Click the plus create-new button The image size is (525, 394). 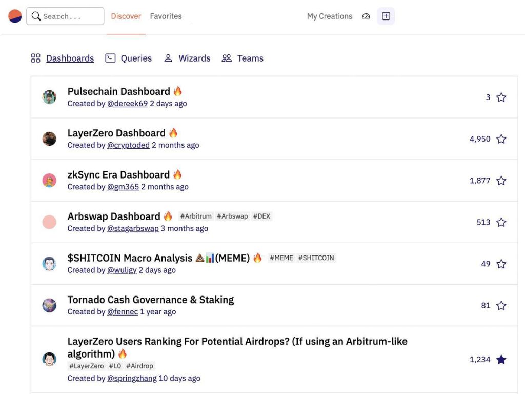click(x=386, y=16)
